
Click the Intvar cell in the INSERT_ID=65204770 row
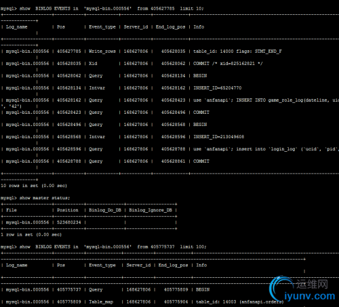[x=97, y=88]
